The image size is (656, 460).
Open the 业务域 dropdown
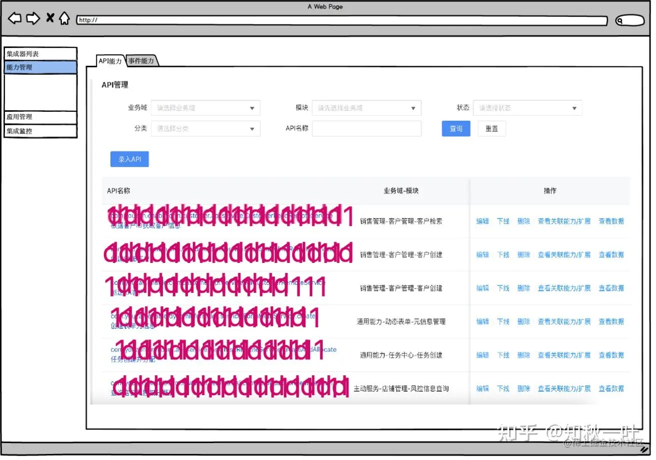[205, 108]
